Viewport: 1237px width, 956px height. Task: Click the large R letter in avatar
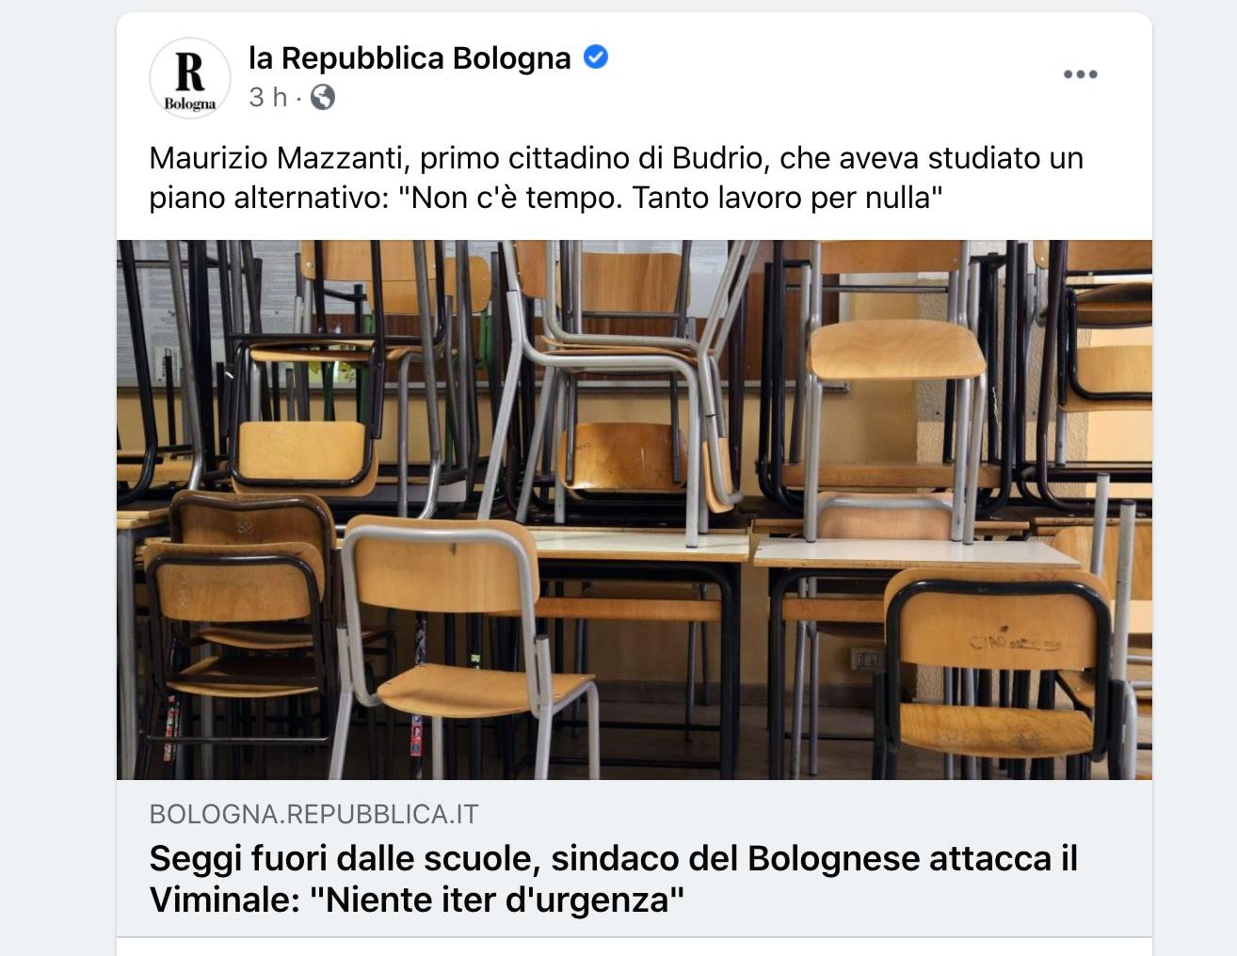click(x=190, y=72)
